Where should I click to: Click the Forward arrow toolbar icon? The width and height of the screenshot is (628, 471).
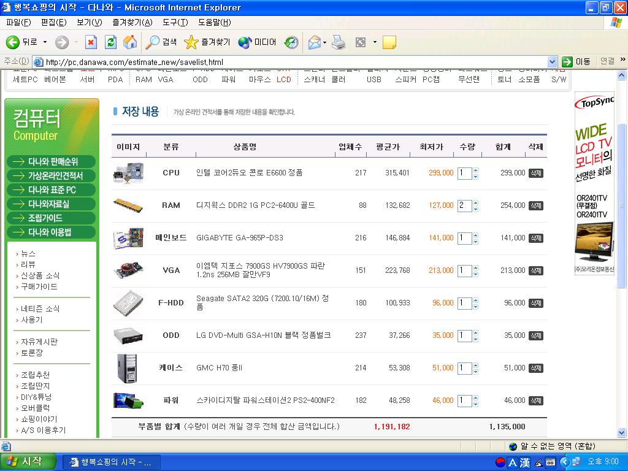pos(62,42)
